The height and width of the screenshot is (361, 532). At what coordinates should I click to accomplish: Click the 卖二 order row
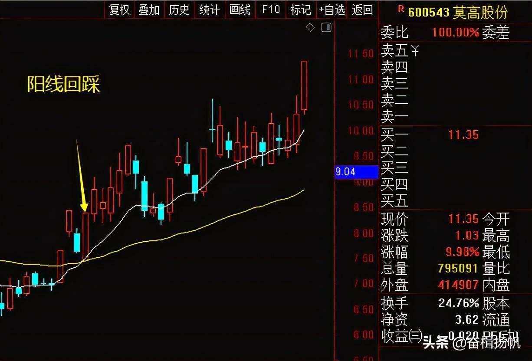tap(455, 100)
